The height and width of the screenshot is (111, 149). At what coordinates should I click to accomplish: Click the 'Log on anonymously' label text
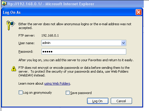pyautogui.click(x=37, y=93)
